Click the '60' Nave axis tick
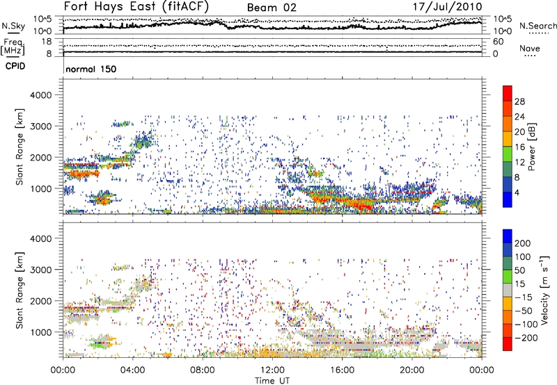The height and width of the screenshot is (385, 557). pyautogui.click(x=498, y=42)
